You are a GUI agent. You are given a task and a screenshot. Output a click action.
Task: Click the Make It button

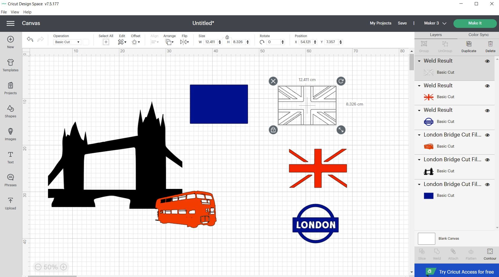(x=475, y=23)
